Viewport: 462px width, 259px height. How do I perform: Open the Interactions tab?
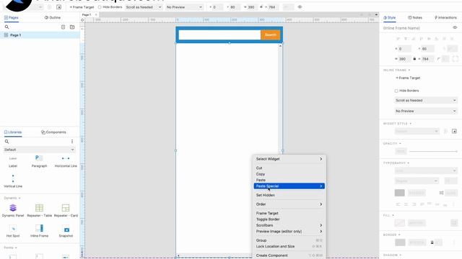[x=445, y=17]
